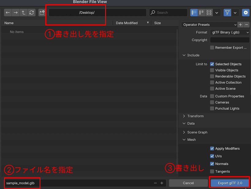This screenshot has height=189, width=251.
Task: Expand the Scene Graph section
Action: [x=197, y=132]
